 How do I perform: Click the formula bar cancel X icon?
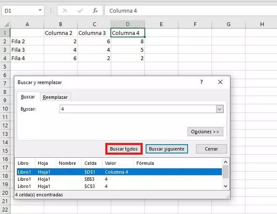tap(65, 11)
